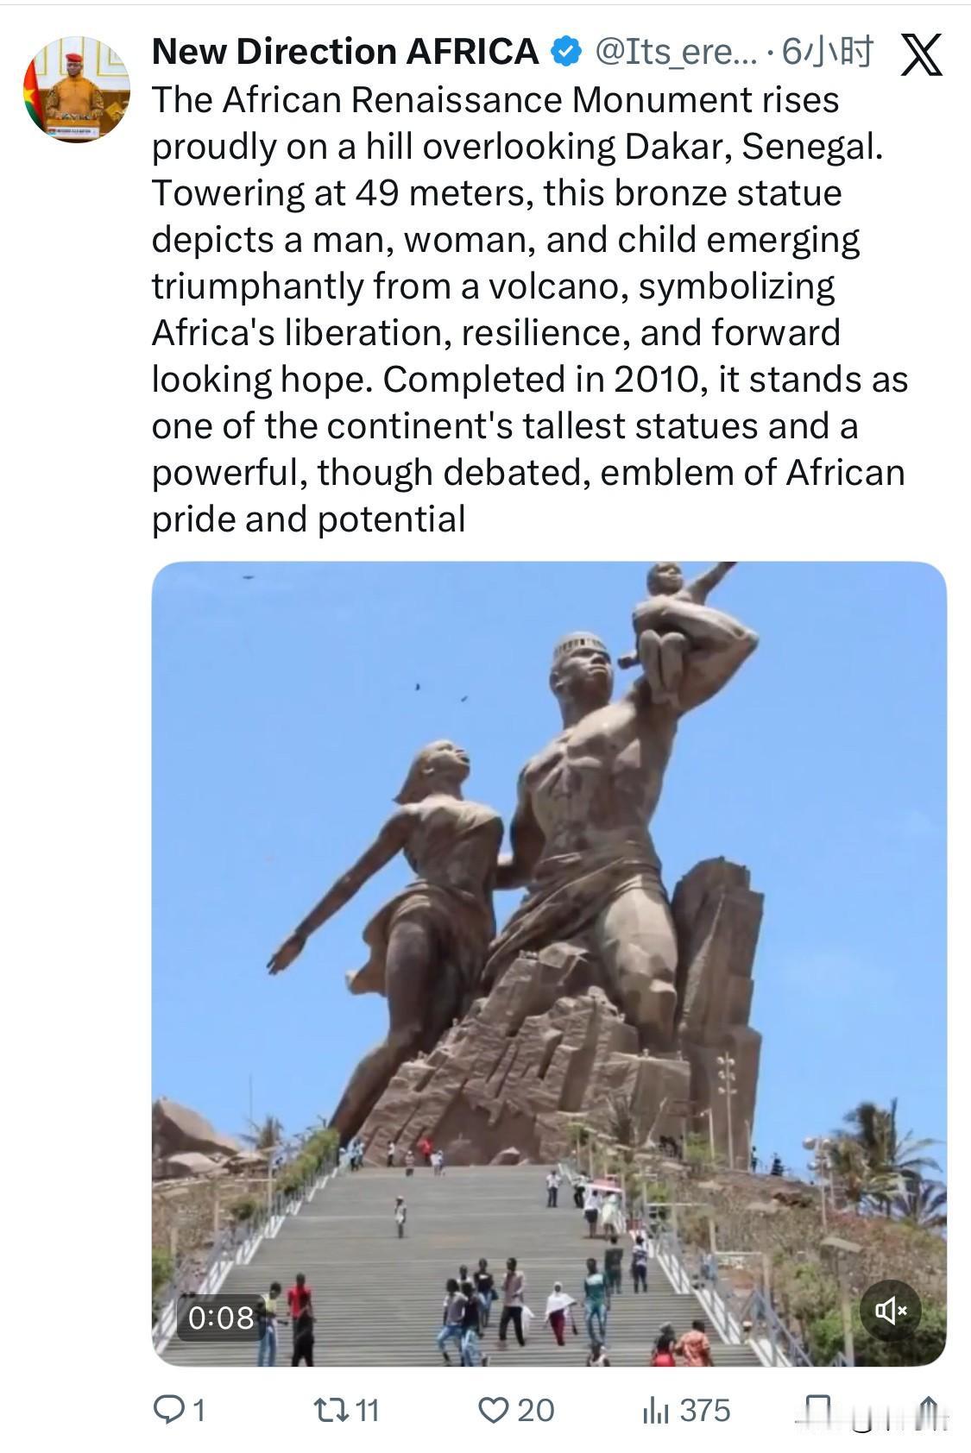Repost using the retweet arrows icon

pyautogui.click(x=330, y=1410)
